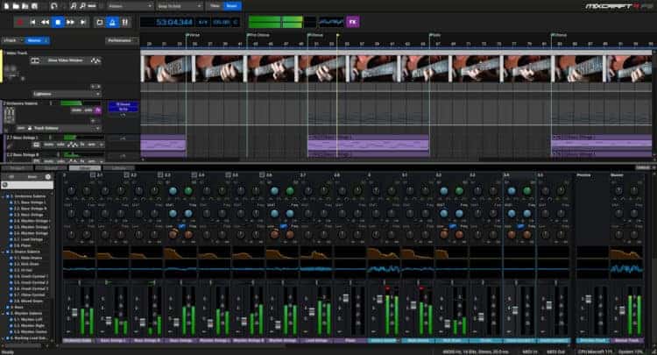Click the zoom in magnifier icon
The image size is (657, 355).
[74, 6]
